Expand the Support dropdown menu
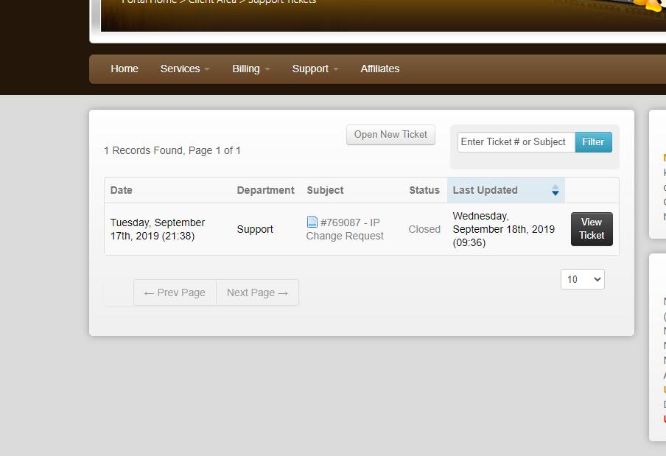Screen dimensions: 666x456 point(315,69)
